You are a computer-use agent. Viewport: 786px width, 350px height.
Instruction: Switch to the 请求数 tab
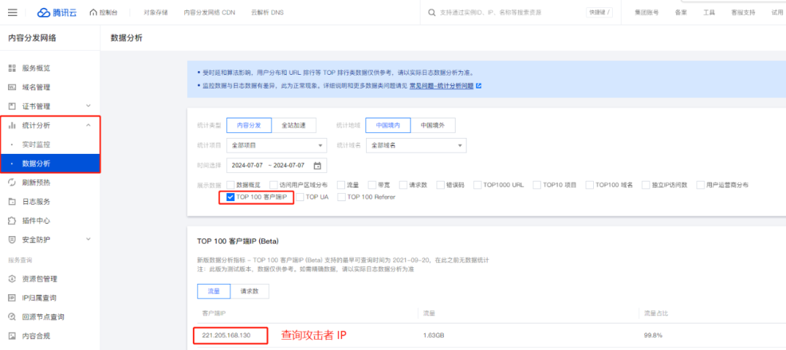point(250,291)
